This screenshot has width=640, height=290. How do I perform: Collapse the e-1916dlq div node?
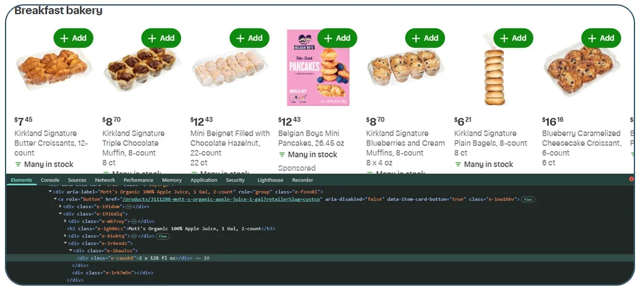(x=60, y=214)
